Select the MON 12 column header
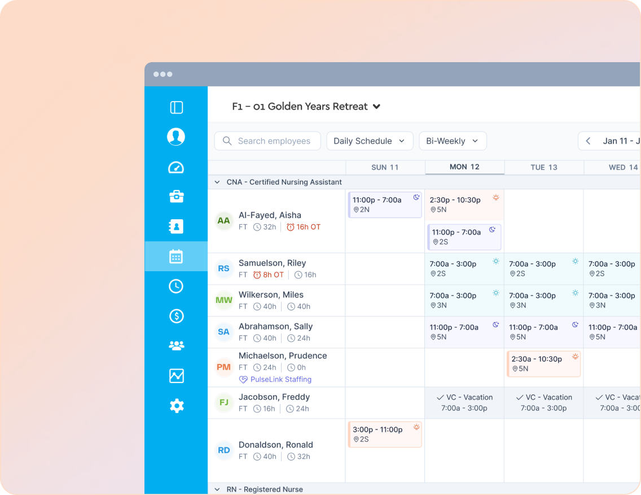The height and width of the screenshot is (495, 641). pos(465,167)
